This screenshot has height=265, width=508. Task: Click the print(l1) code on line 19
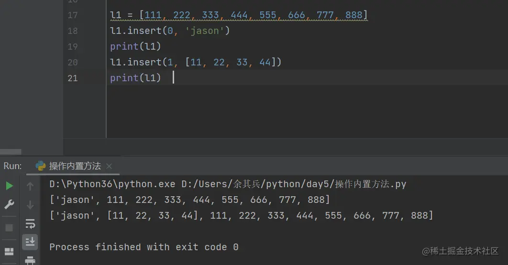click(135, 47)
